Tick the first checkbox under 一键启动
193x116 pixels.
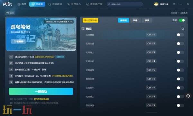coord(11,99)
